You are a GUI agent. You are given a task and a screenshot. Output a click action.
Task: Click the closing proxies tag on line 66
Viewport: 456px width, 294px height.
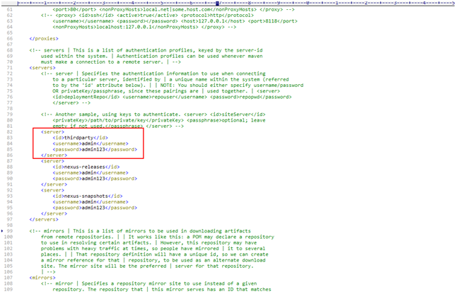tap(44, 38)
